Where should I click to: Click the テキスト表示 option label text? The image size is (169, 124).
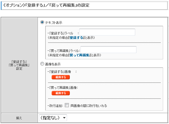53,23
